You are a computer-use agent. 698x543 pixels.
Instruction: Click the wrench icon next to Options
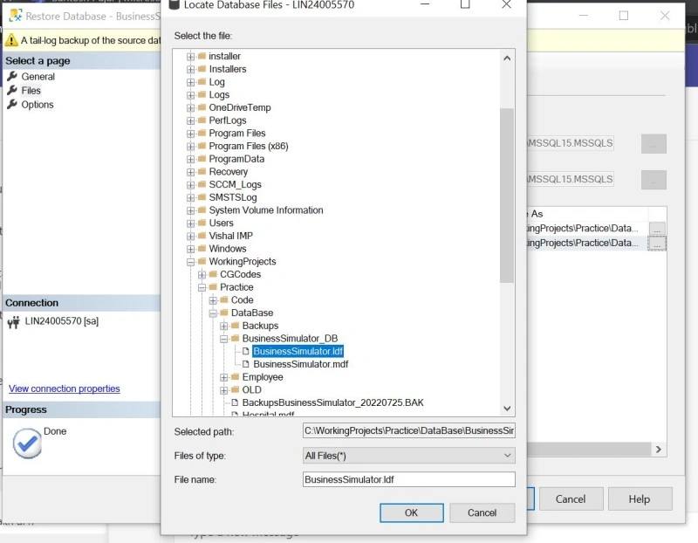(x=12, y=104)
